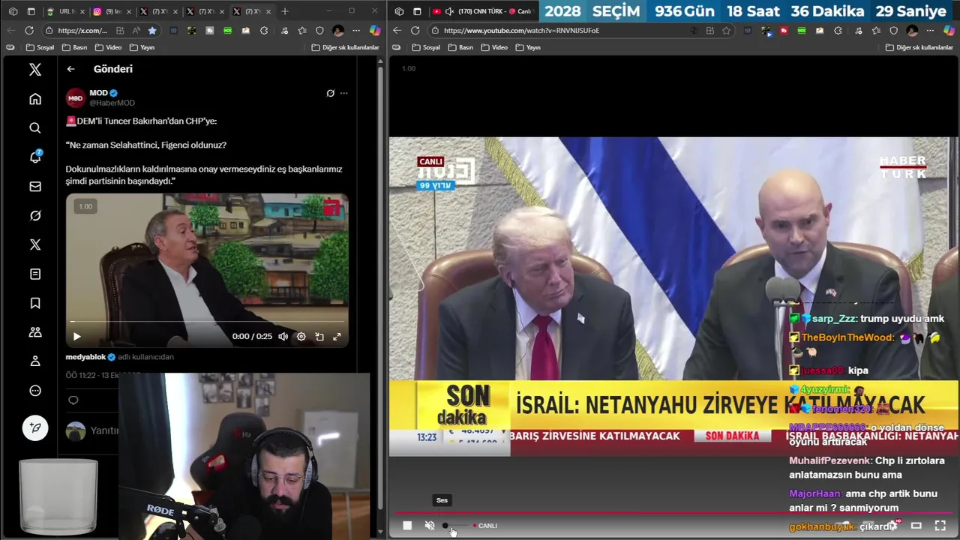Open X notifications bell icon

pyautogui.click(x=35, y=157)
